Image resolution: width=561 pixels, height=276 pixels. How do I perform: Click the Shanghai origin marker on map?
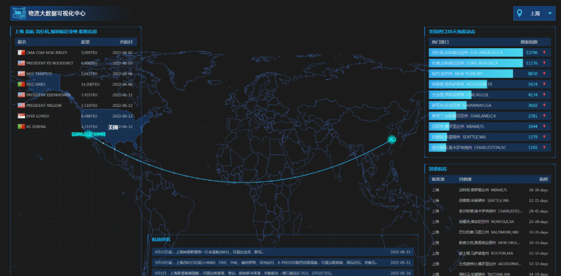pyautogui.click(x=392, y=139)
